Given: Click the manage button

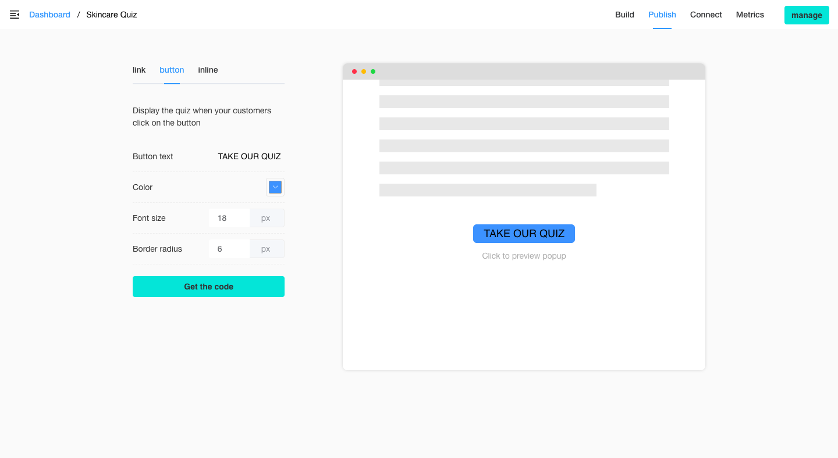Looking at the screenshot, I should pyautogui.click(x=807, y=15).
